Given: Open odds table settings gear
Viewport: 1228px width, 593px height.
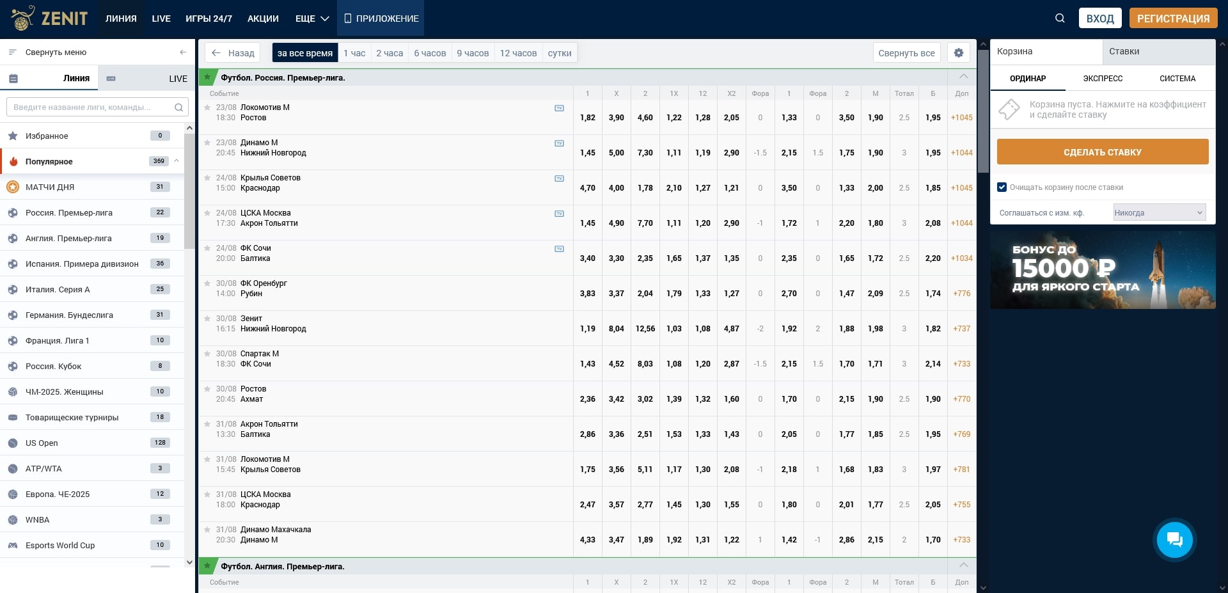Looking at the screenshot, I should (958, 53).
